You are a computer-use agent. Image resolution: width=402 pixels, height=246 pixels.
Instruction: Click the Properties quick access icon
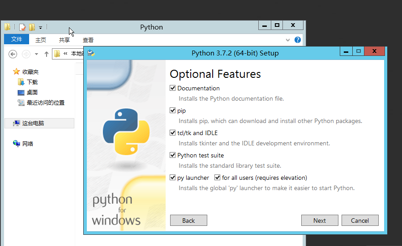click(22, 27)
